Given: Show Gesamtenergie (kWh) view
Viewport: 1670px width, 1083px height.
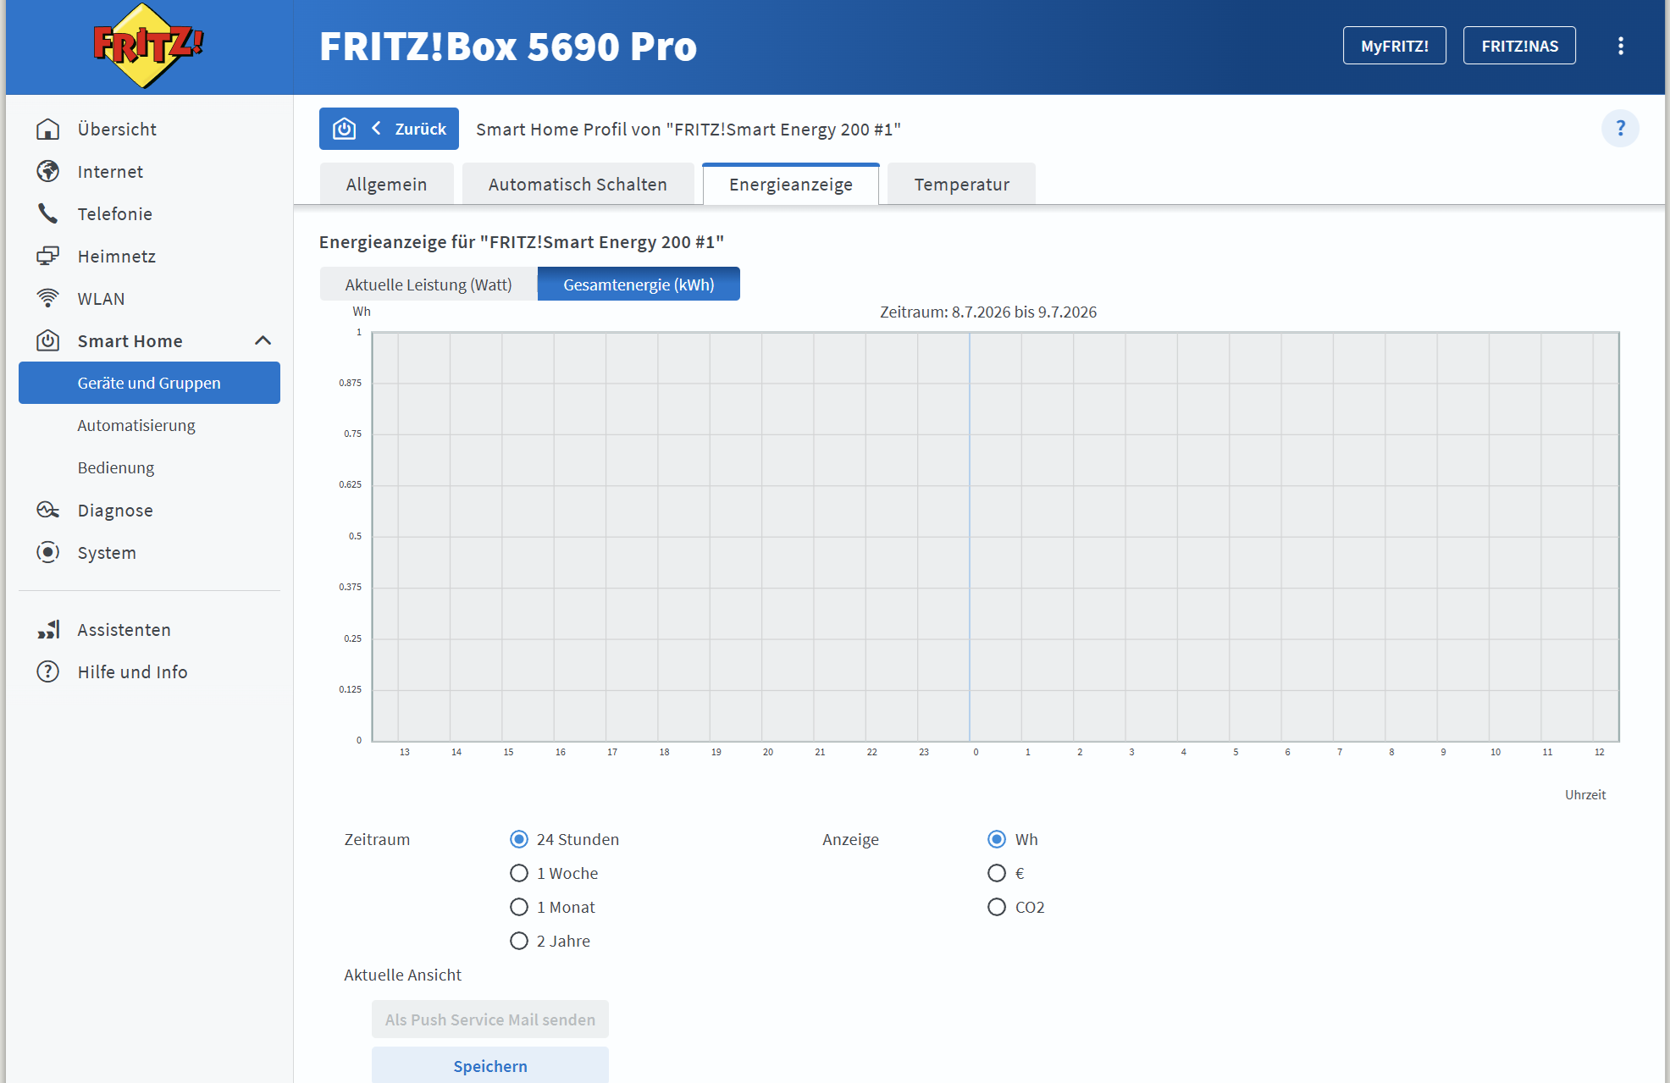Looking at the screenshot, I should point(639,285).
